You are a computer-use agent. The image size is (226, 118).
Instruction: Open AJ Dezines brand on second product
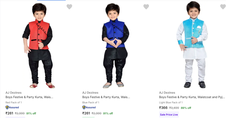(90, 93)
